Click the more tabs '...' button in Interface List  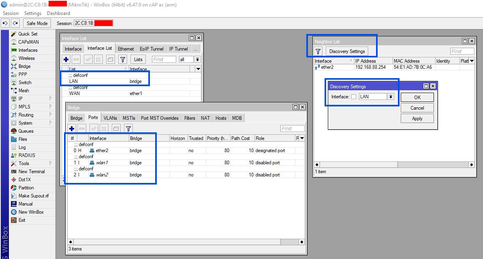[195, 49]
